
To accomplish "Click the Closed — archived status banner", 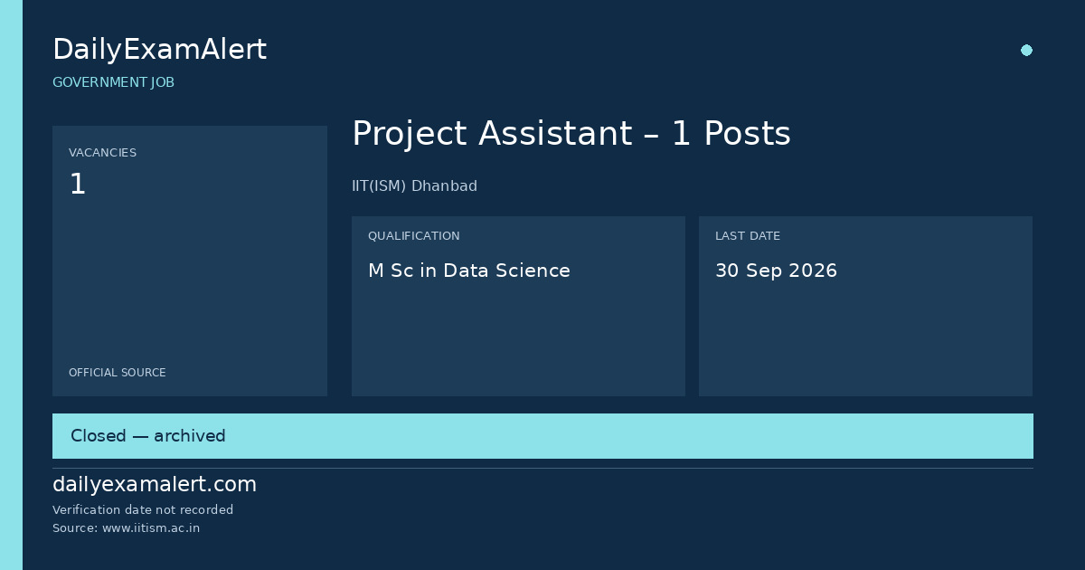I will pyautogui.click(x=542, y=436).
